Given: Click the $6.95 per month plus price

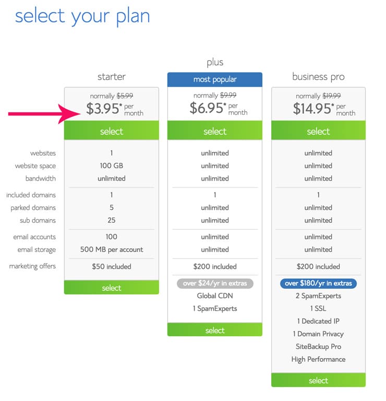Looking at the screenshot, I should click(x=218, y=108).
